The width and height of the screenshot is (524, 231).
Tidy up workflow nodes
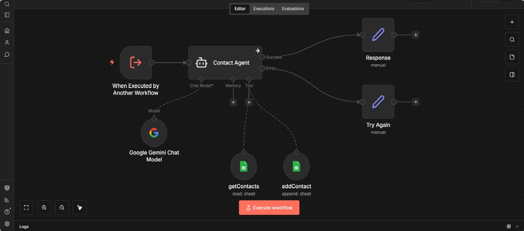tap(80, 208)
